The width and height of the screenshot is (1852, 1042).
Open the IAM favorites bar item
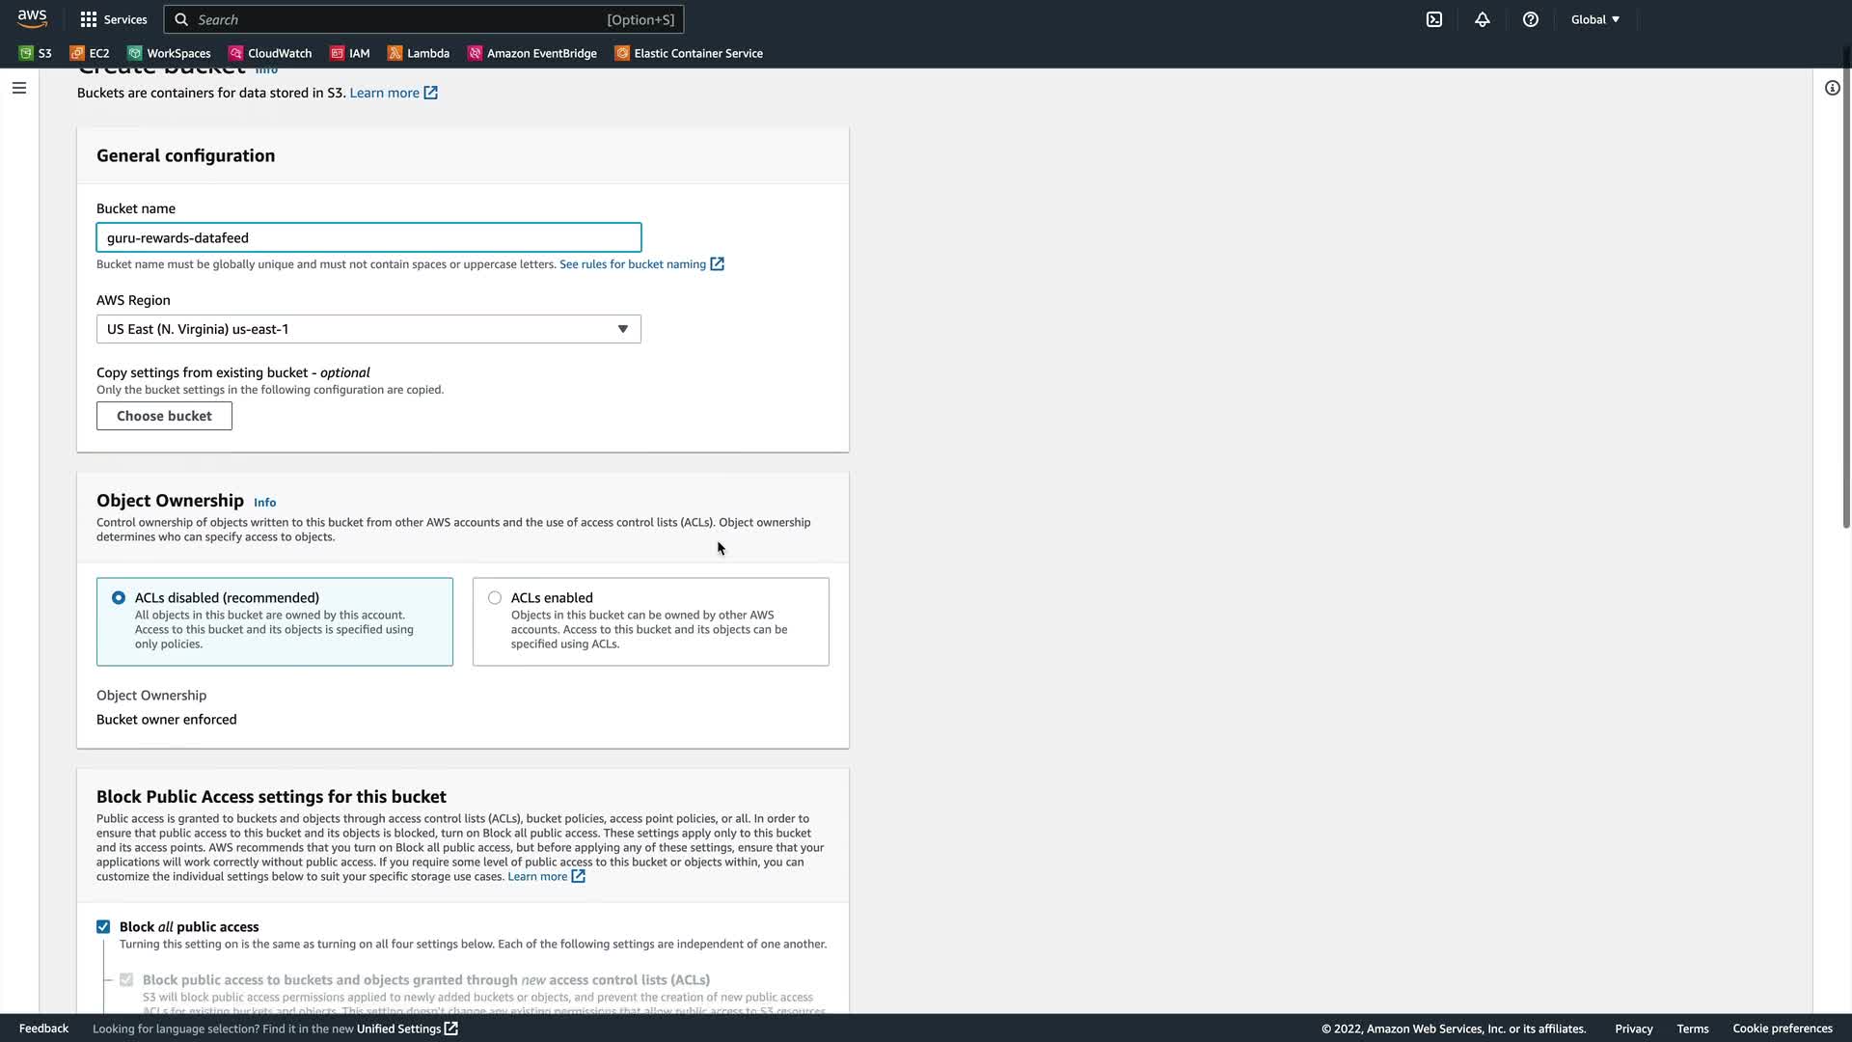tap(350, 53)
